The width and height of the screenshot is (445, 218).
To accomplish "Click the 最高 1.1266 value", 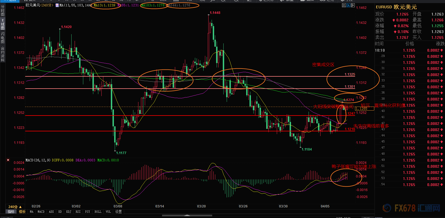I will point(437,20).
